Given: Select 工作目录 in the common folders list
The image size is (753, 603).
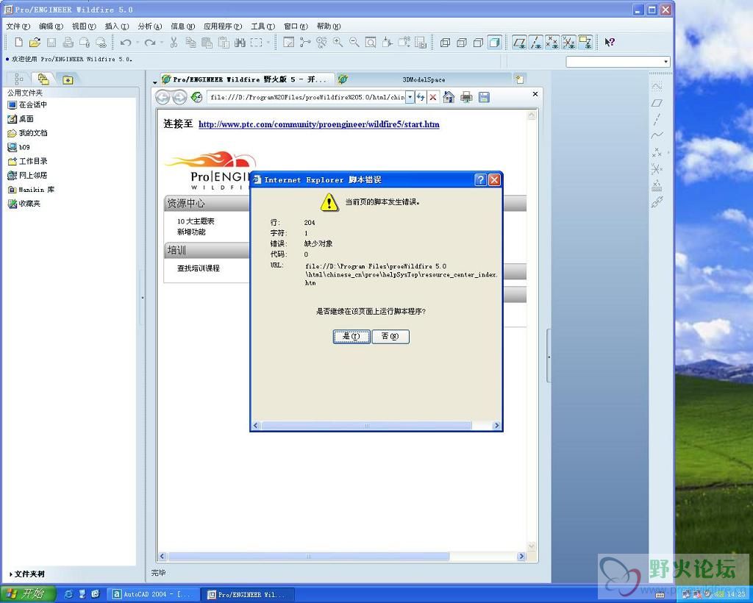Looking at the screenshot, I should click(27, 161).
